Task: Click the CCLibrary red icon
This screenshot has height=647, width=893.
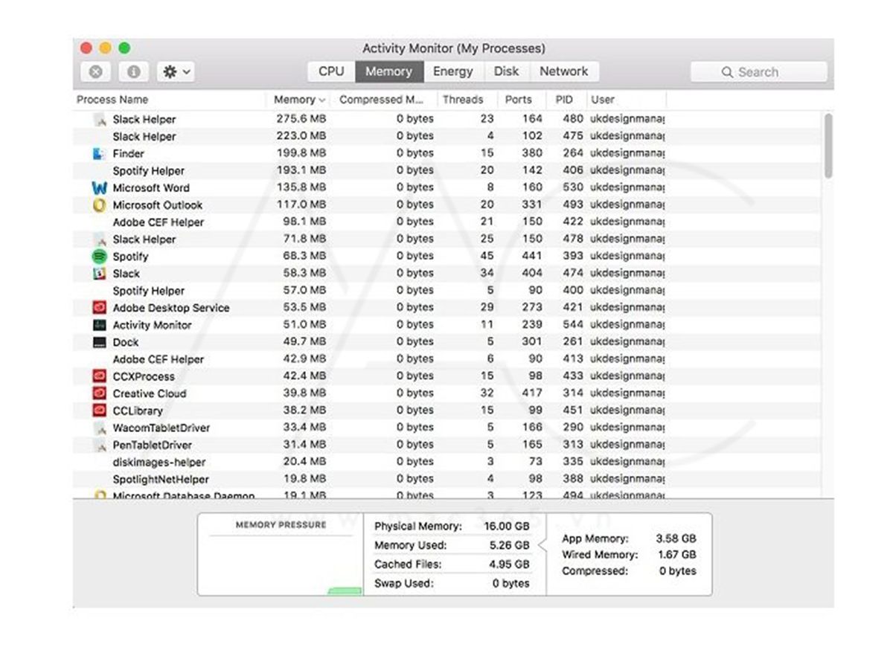Action: tap(100, 411)
